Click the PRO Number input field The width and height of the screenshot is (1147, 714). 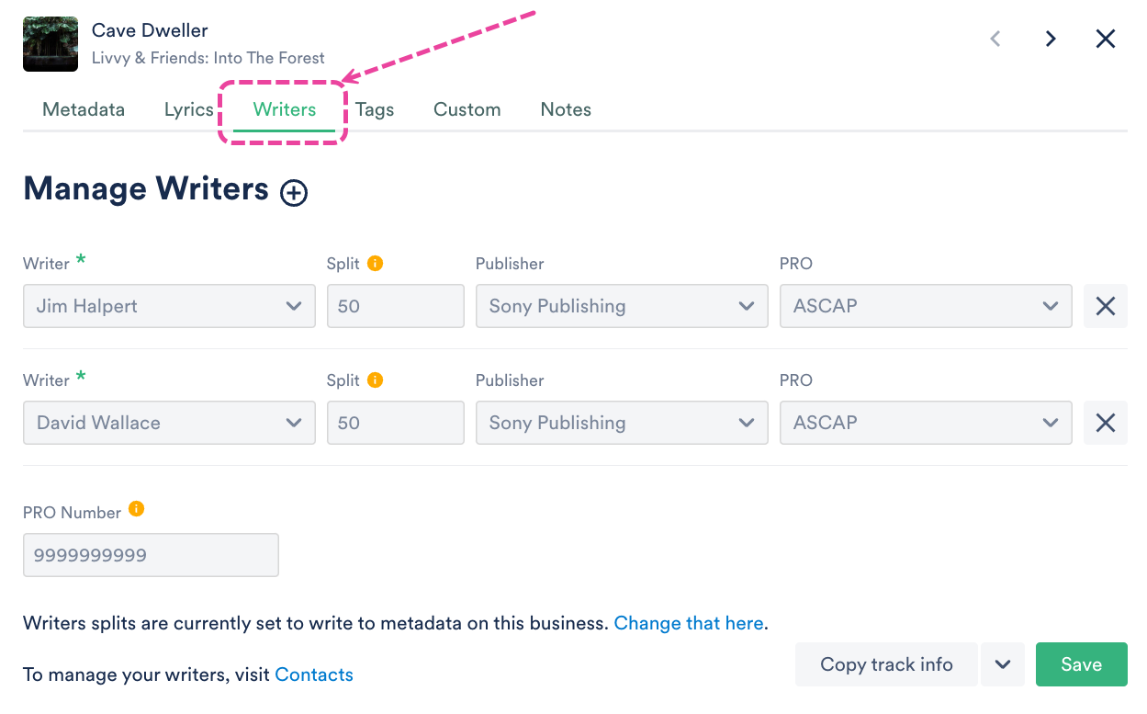point(151,555)
